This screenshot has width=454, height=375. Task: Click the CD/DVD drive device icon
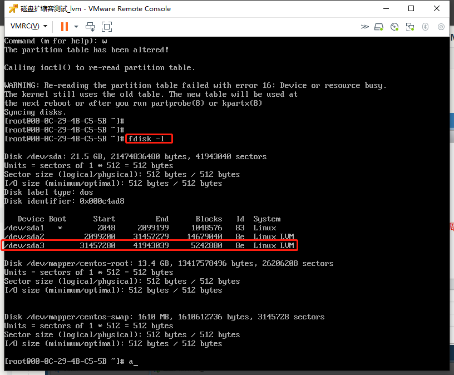click(x=394, y=27)
